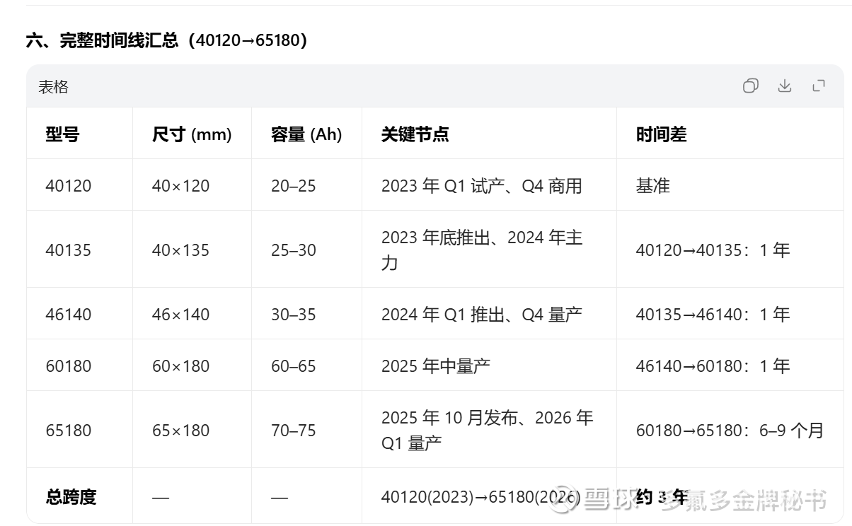This screenshot has height=526, width=852.
Task: Select the 46140 model cell
Action: tap(68, 315)
